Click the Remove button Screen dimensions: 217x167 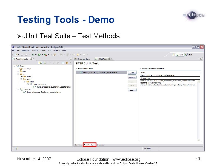click(x=132, y=77)
